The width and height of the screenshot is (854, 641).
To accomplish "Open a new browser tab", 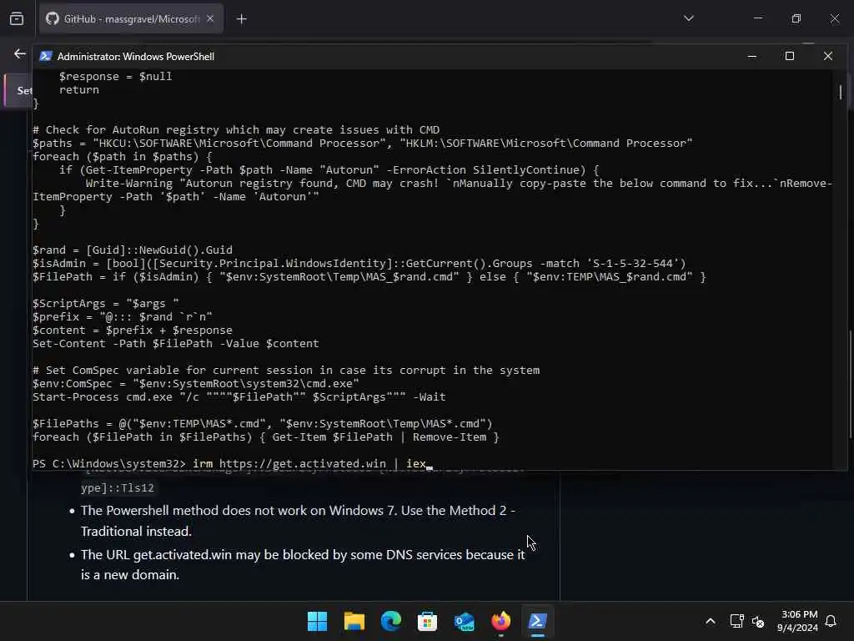I will (x=241, y=19).
